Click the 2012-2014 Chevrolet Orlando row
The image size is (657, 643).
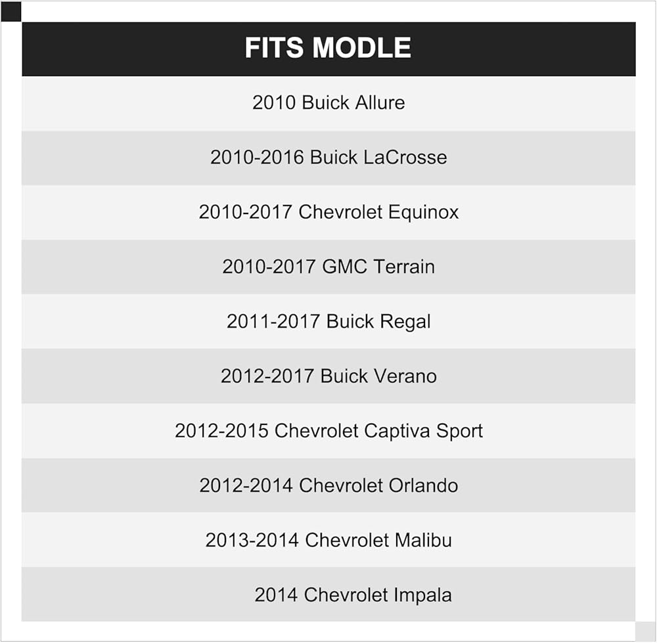coord(328,485)
